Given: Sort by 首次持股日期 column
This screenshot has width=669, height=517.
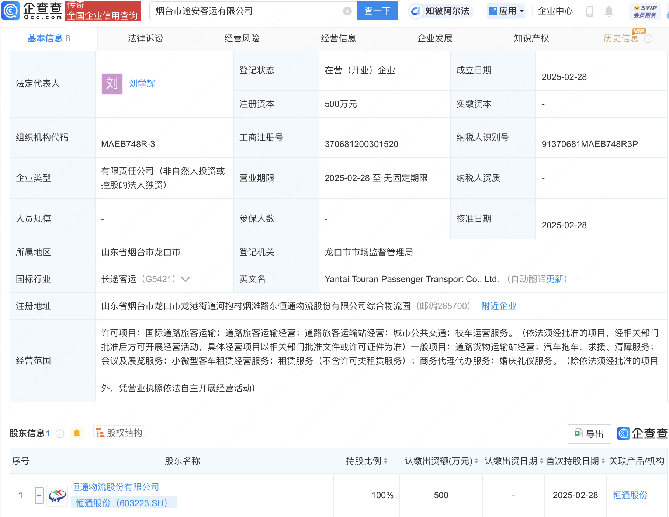Looking at the screenshot, I should (x=603, y=461).
